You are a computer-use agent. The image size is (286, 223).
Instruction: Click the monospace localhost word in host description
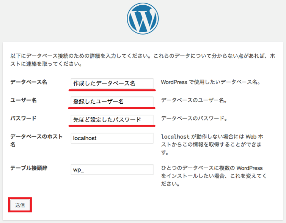[175, 137]
